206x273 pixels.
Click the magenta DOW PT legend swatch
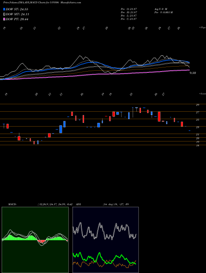[4, 19]
